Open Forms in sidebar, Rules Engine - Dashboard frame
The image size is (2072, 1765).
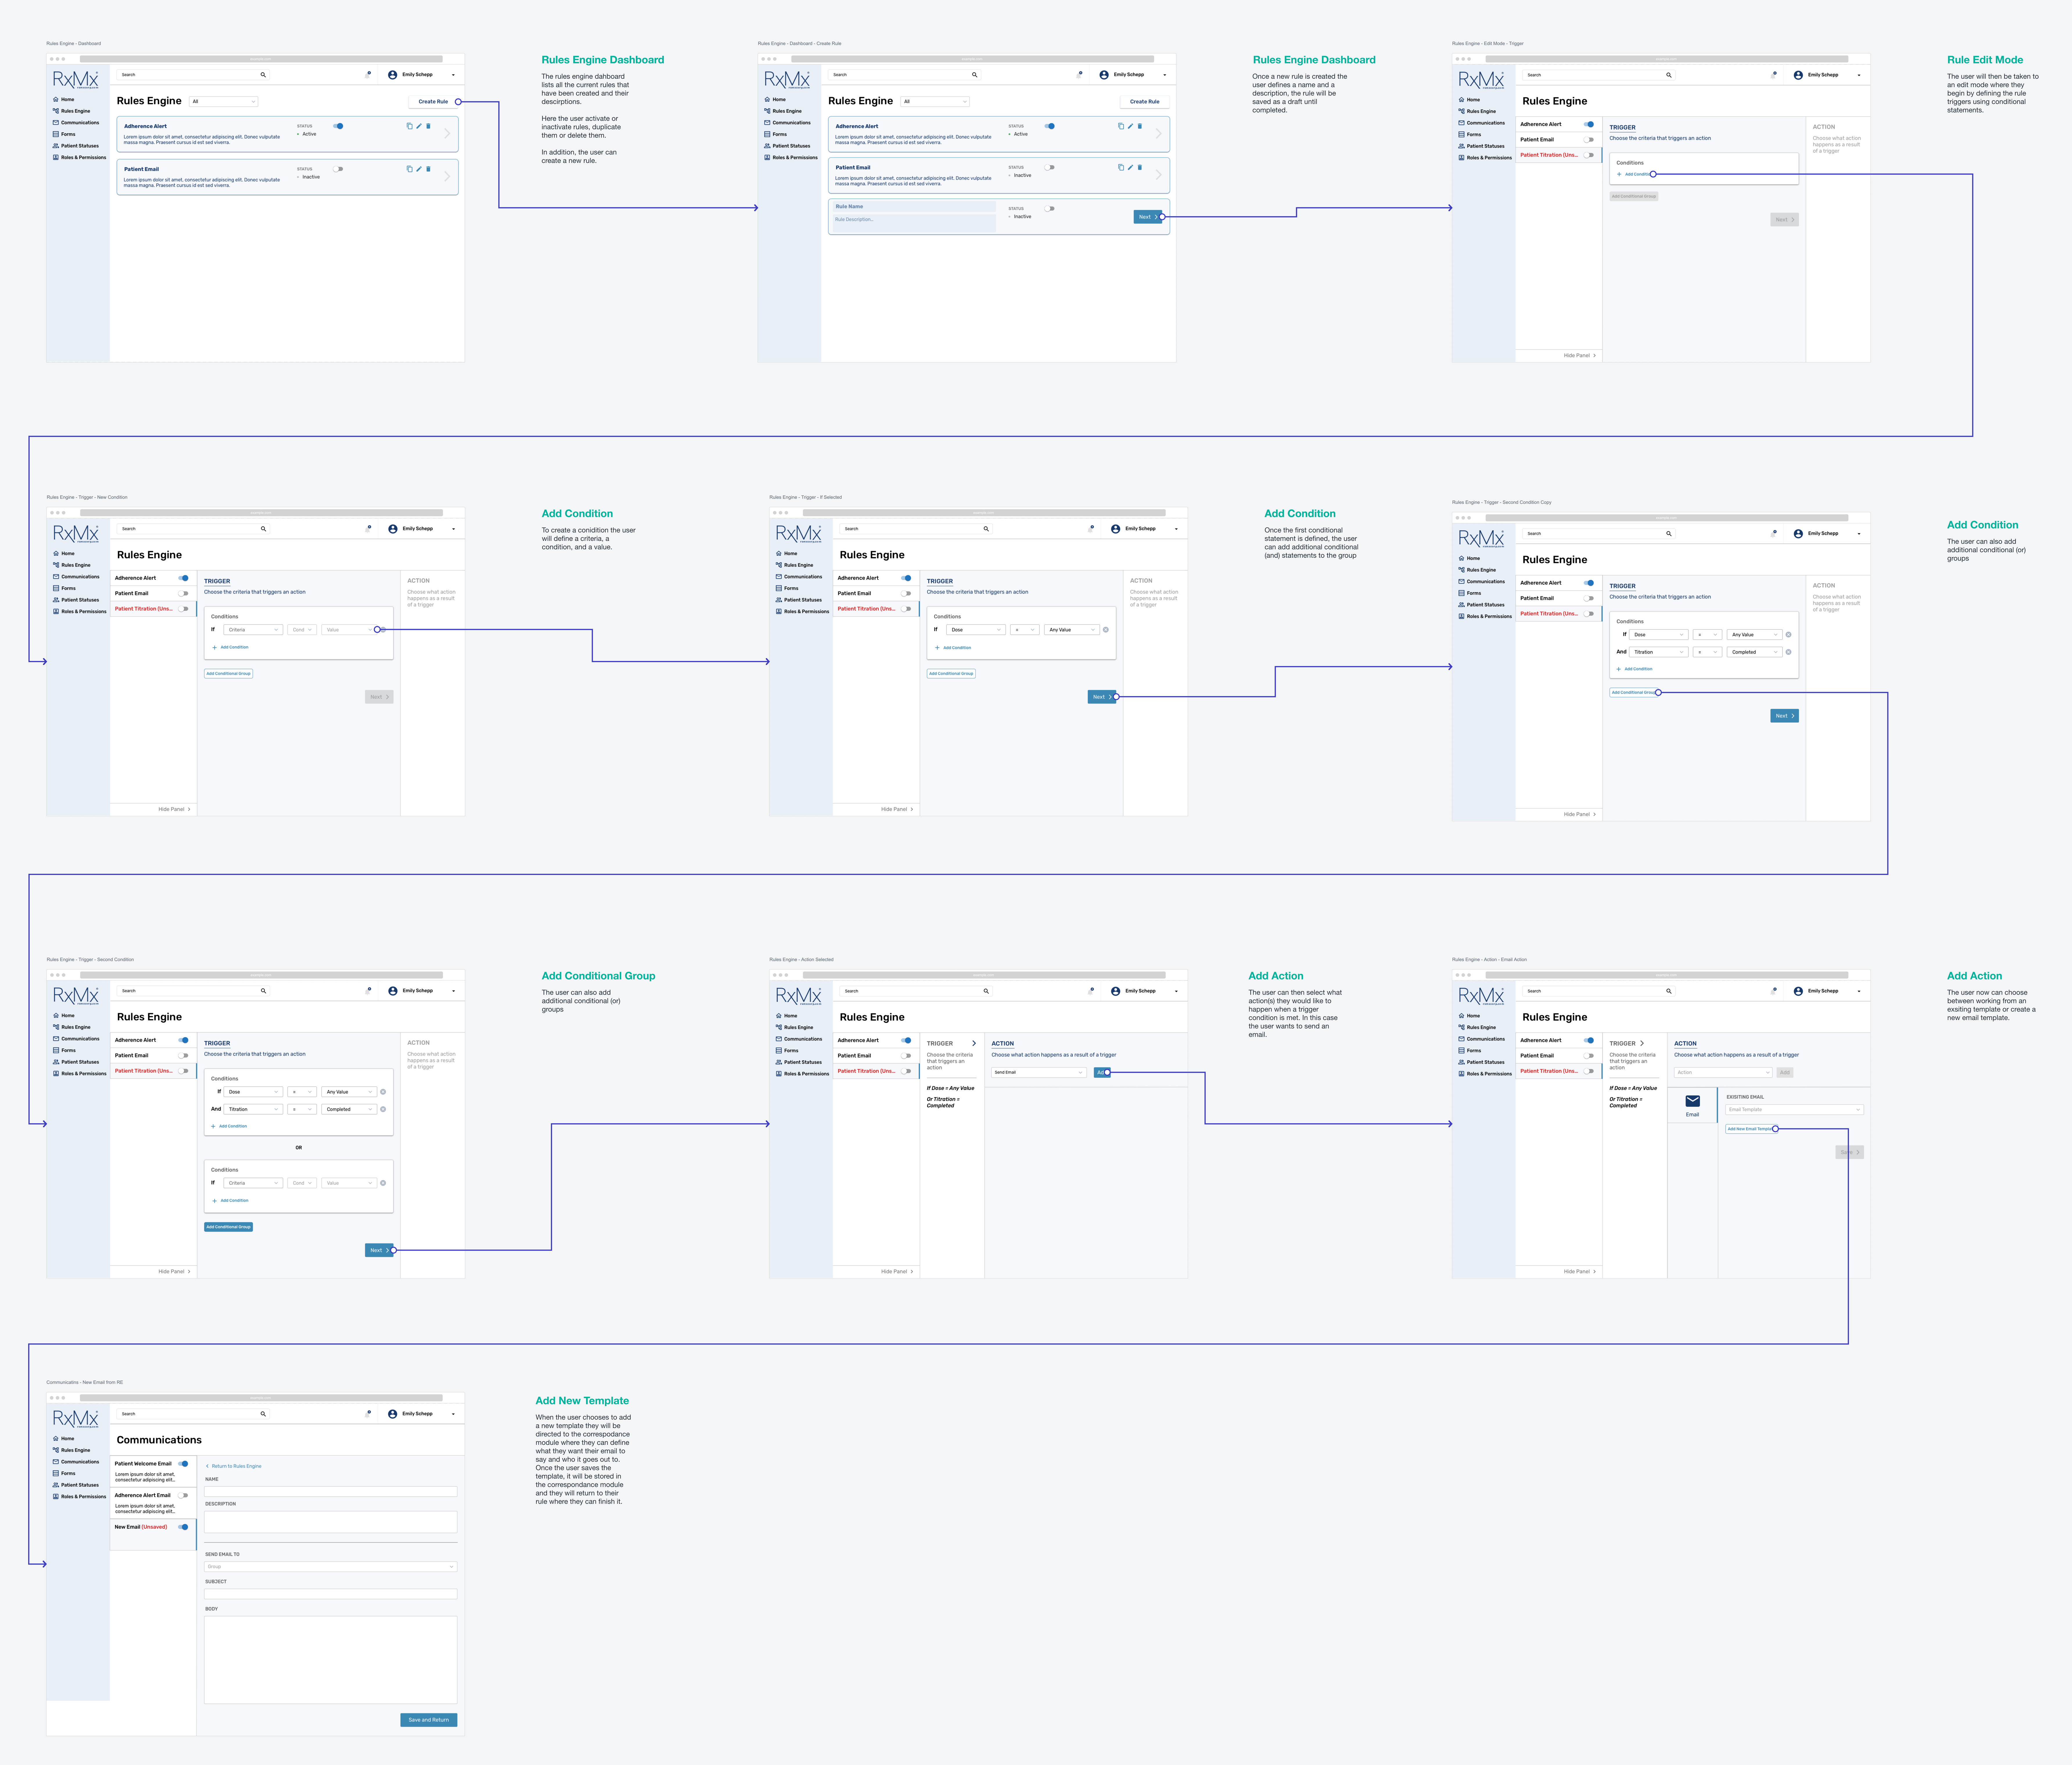64,134
